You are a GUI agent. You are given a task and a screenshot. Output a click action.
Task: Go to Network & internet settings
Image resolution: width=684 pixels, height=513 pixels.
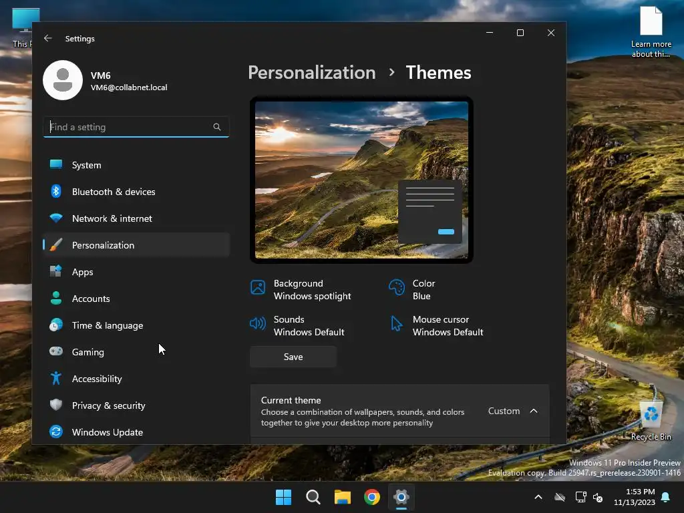tap(136, 218)
